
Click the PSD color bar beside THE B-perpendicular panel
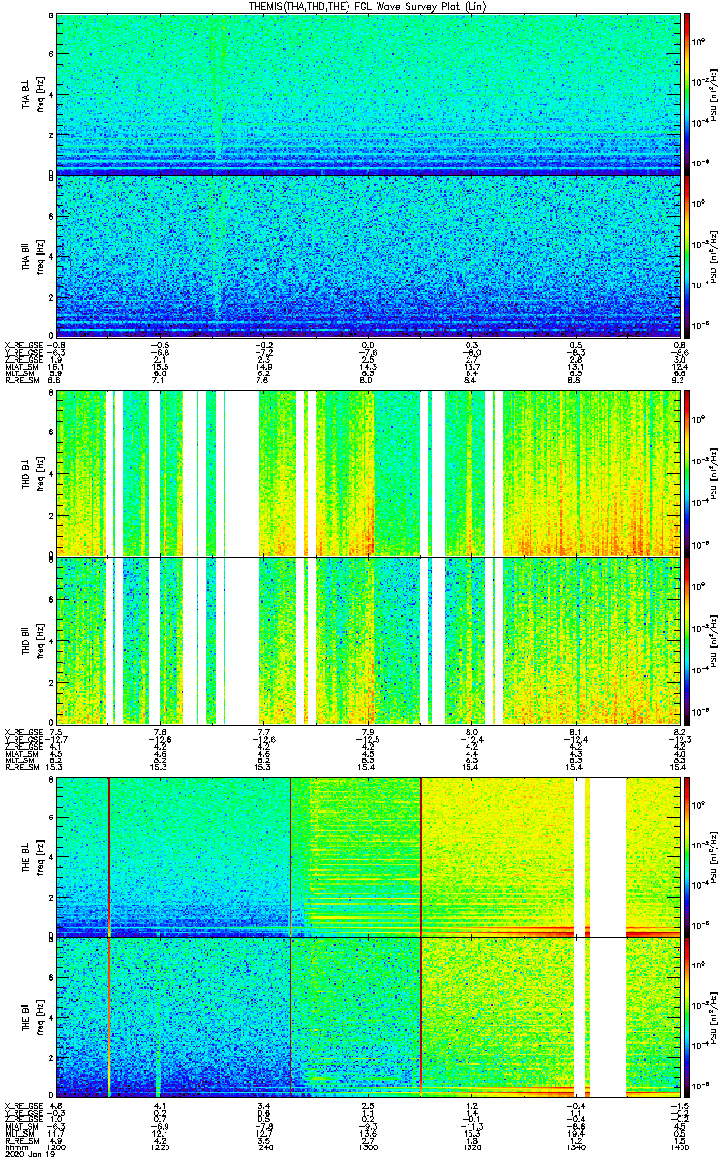(688, 856)
